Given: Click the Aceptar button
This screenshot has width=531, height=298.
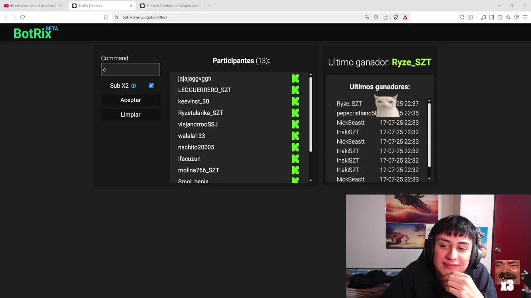Looking at the screenshot, I should point(131,100).
